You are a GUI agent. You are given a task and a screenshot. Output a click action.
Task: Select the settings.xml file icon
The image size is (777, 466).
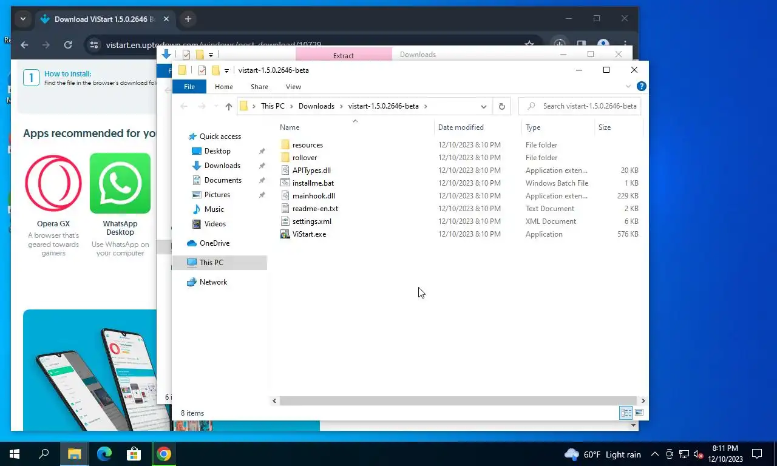tap(285, 221)
